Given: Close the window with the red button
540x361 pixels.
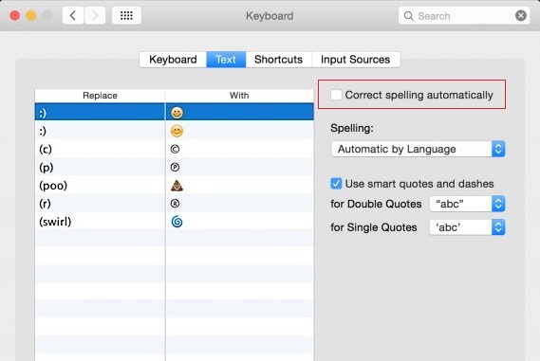Looking at the screenshot, I should (15, 16).
